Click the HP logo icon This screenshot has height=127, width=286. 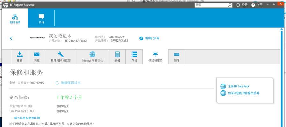point(5,5)
